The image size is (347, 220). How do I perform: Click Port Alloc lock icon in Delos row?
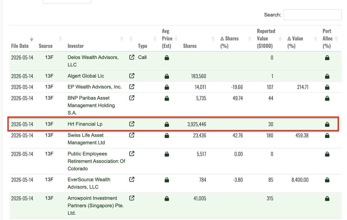pos(327,58)
